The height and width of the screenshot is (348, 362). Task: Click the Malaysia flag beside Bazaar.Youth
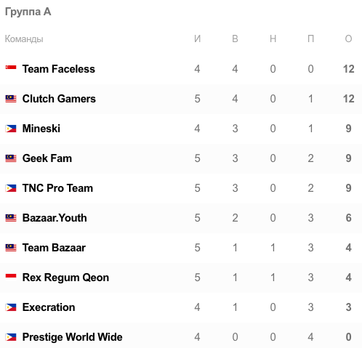(x=11, y=218)
